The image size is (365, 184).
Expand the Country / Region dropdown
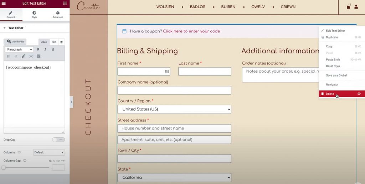tap(174, 109)
